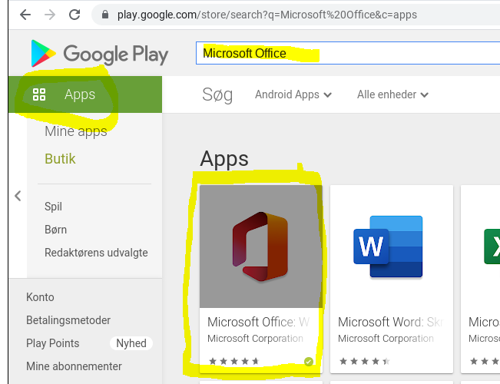
Task: Open Microsoft Office app icon thumbnail
Action: coord(261,247)
